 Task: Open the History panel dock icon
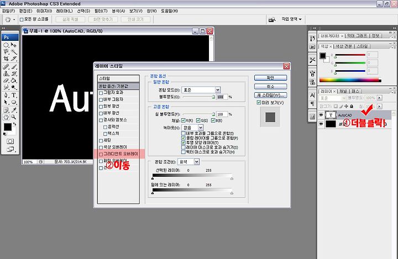point(312,38)
